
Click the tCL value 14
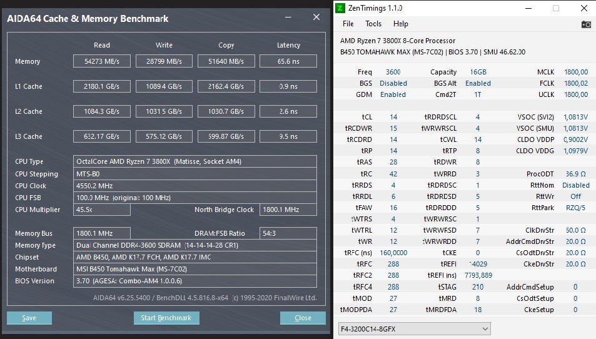tap(393, 117)
